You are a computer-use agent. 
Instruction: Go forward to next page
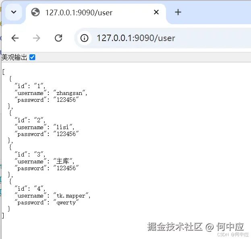[x=37, y=38]
